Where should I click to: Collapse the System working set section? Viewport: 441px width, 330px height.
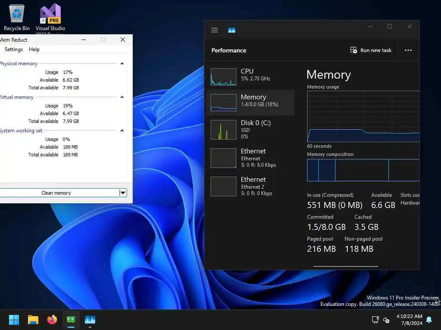(122, 131)
